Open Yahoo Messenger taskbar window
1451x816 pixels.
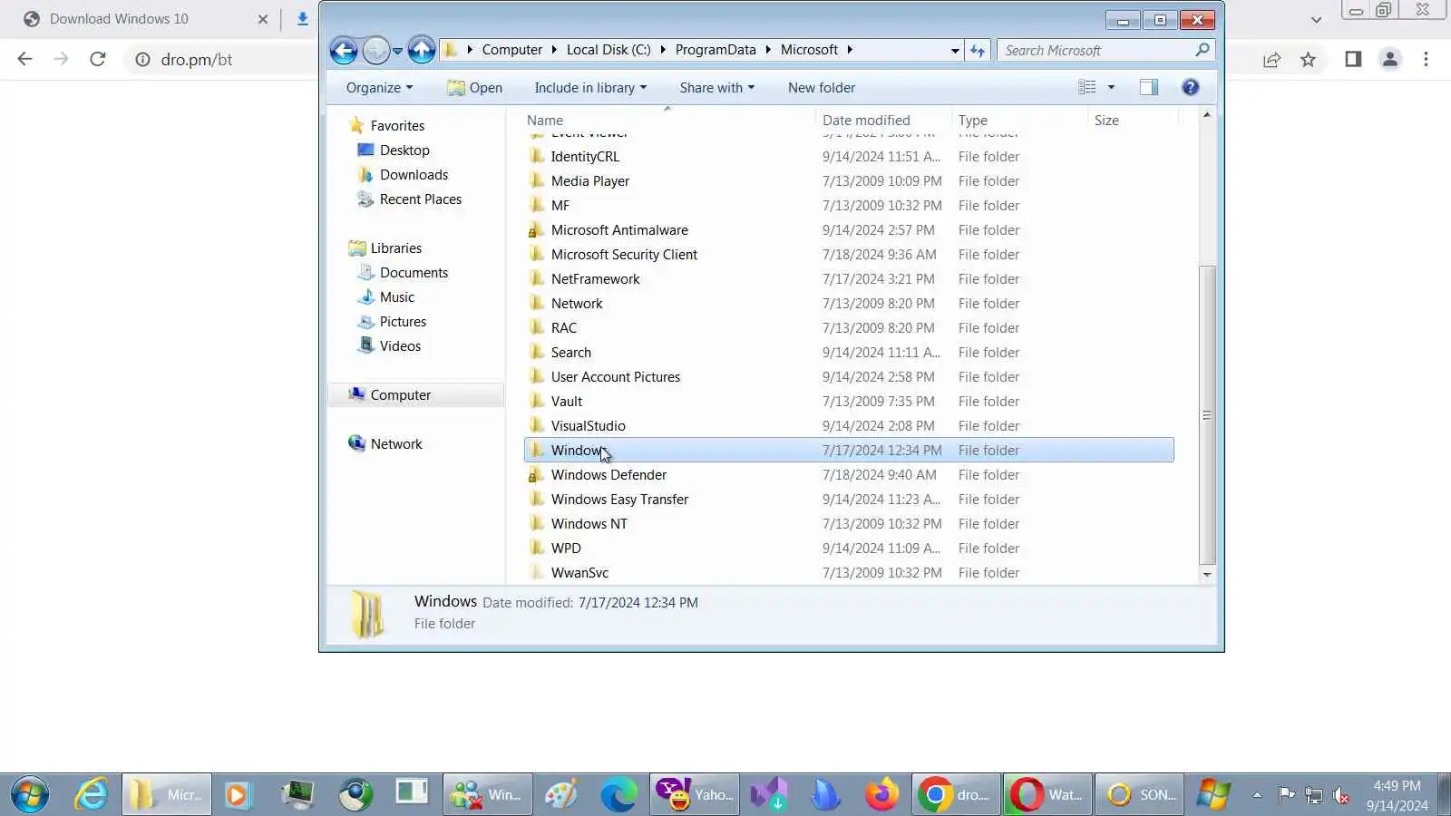tap(695, 795)
